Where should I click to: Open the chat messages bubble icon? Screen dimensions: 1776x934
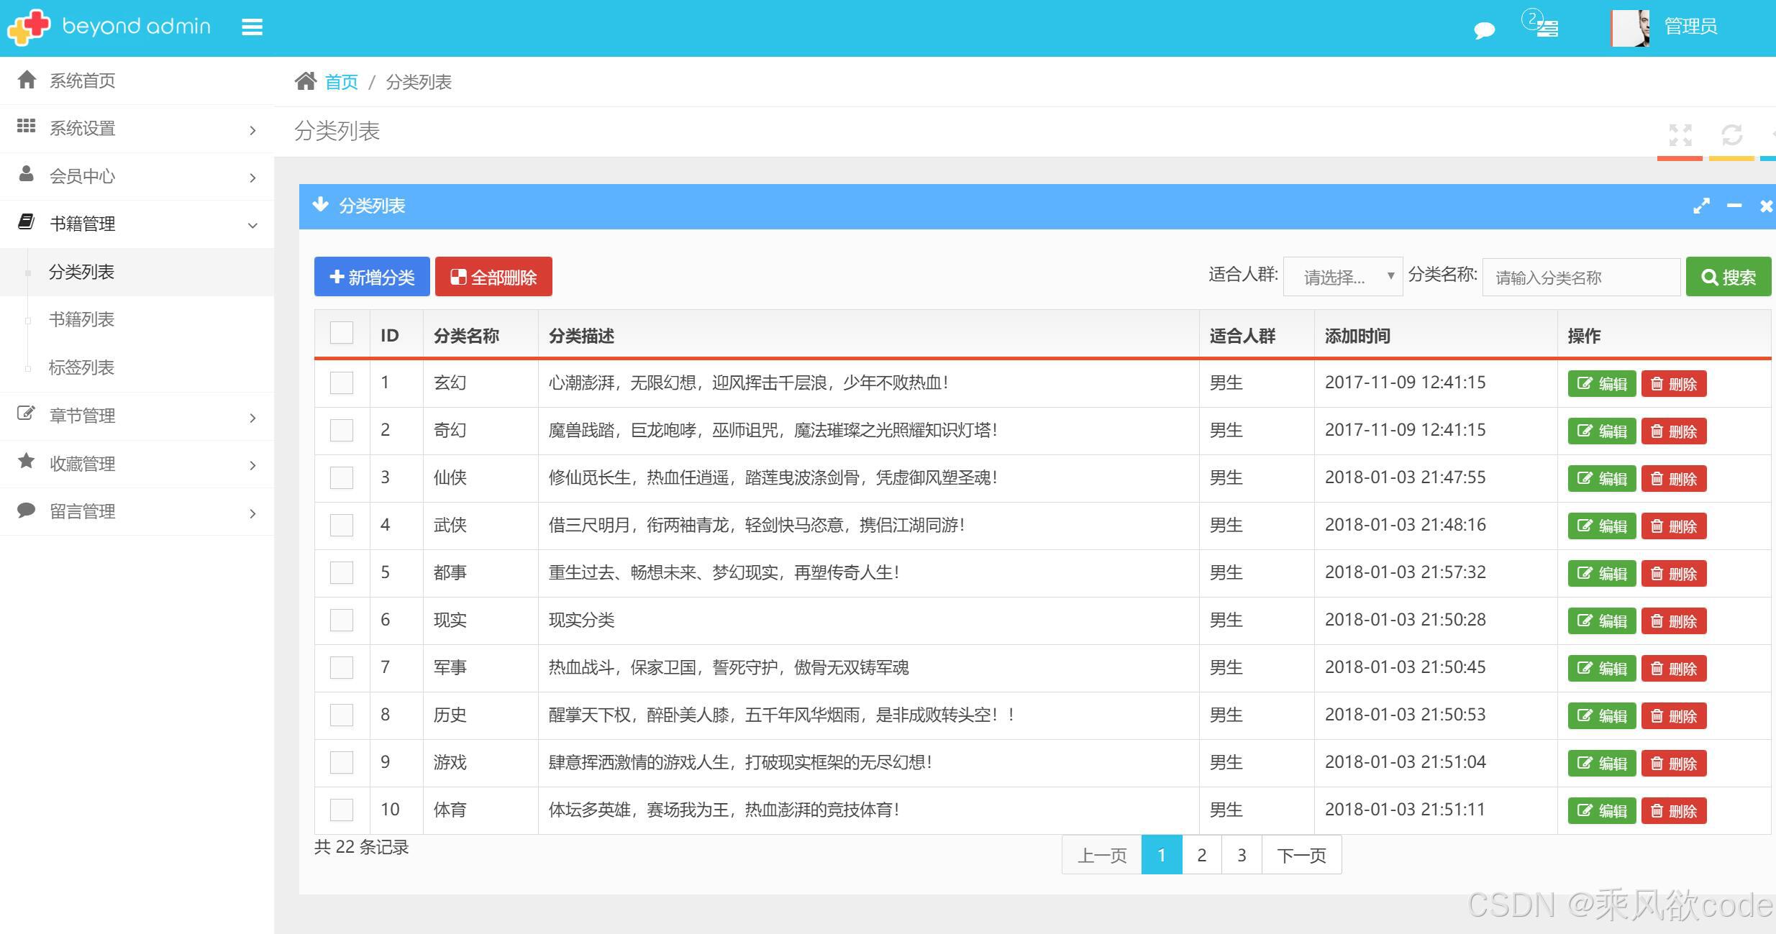coord(1484,29)
